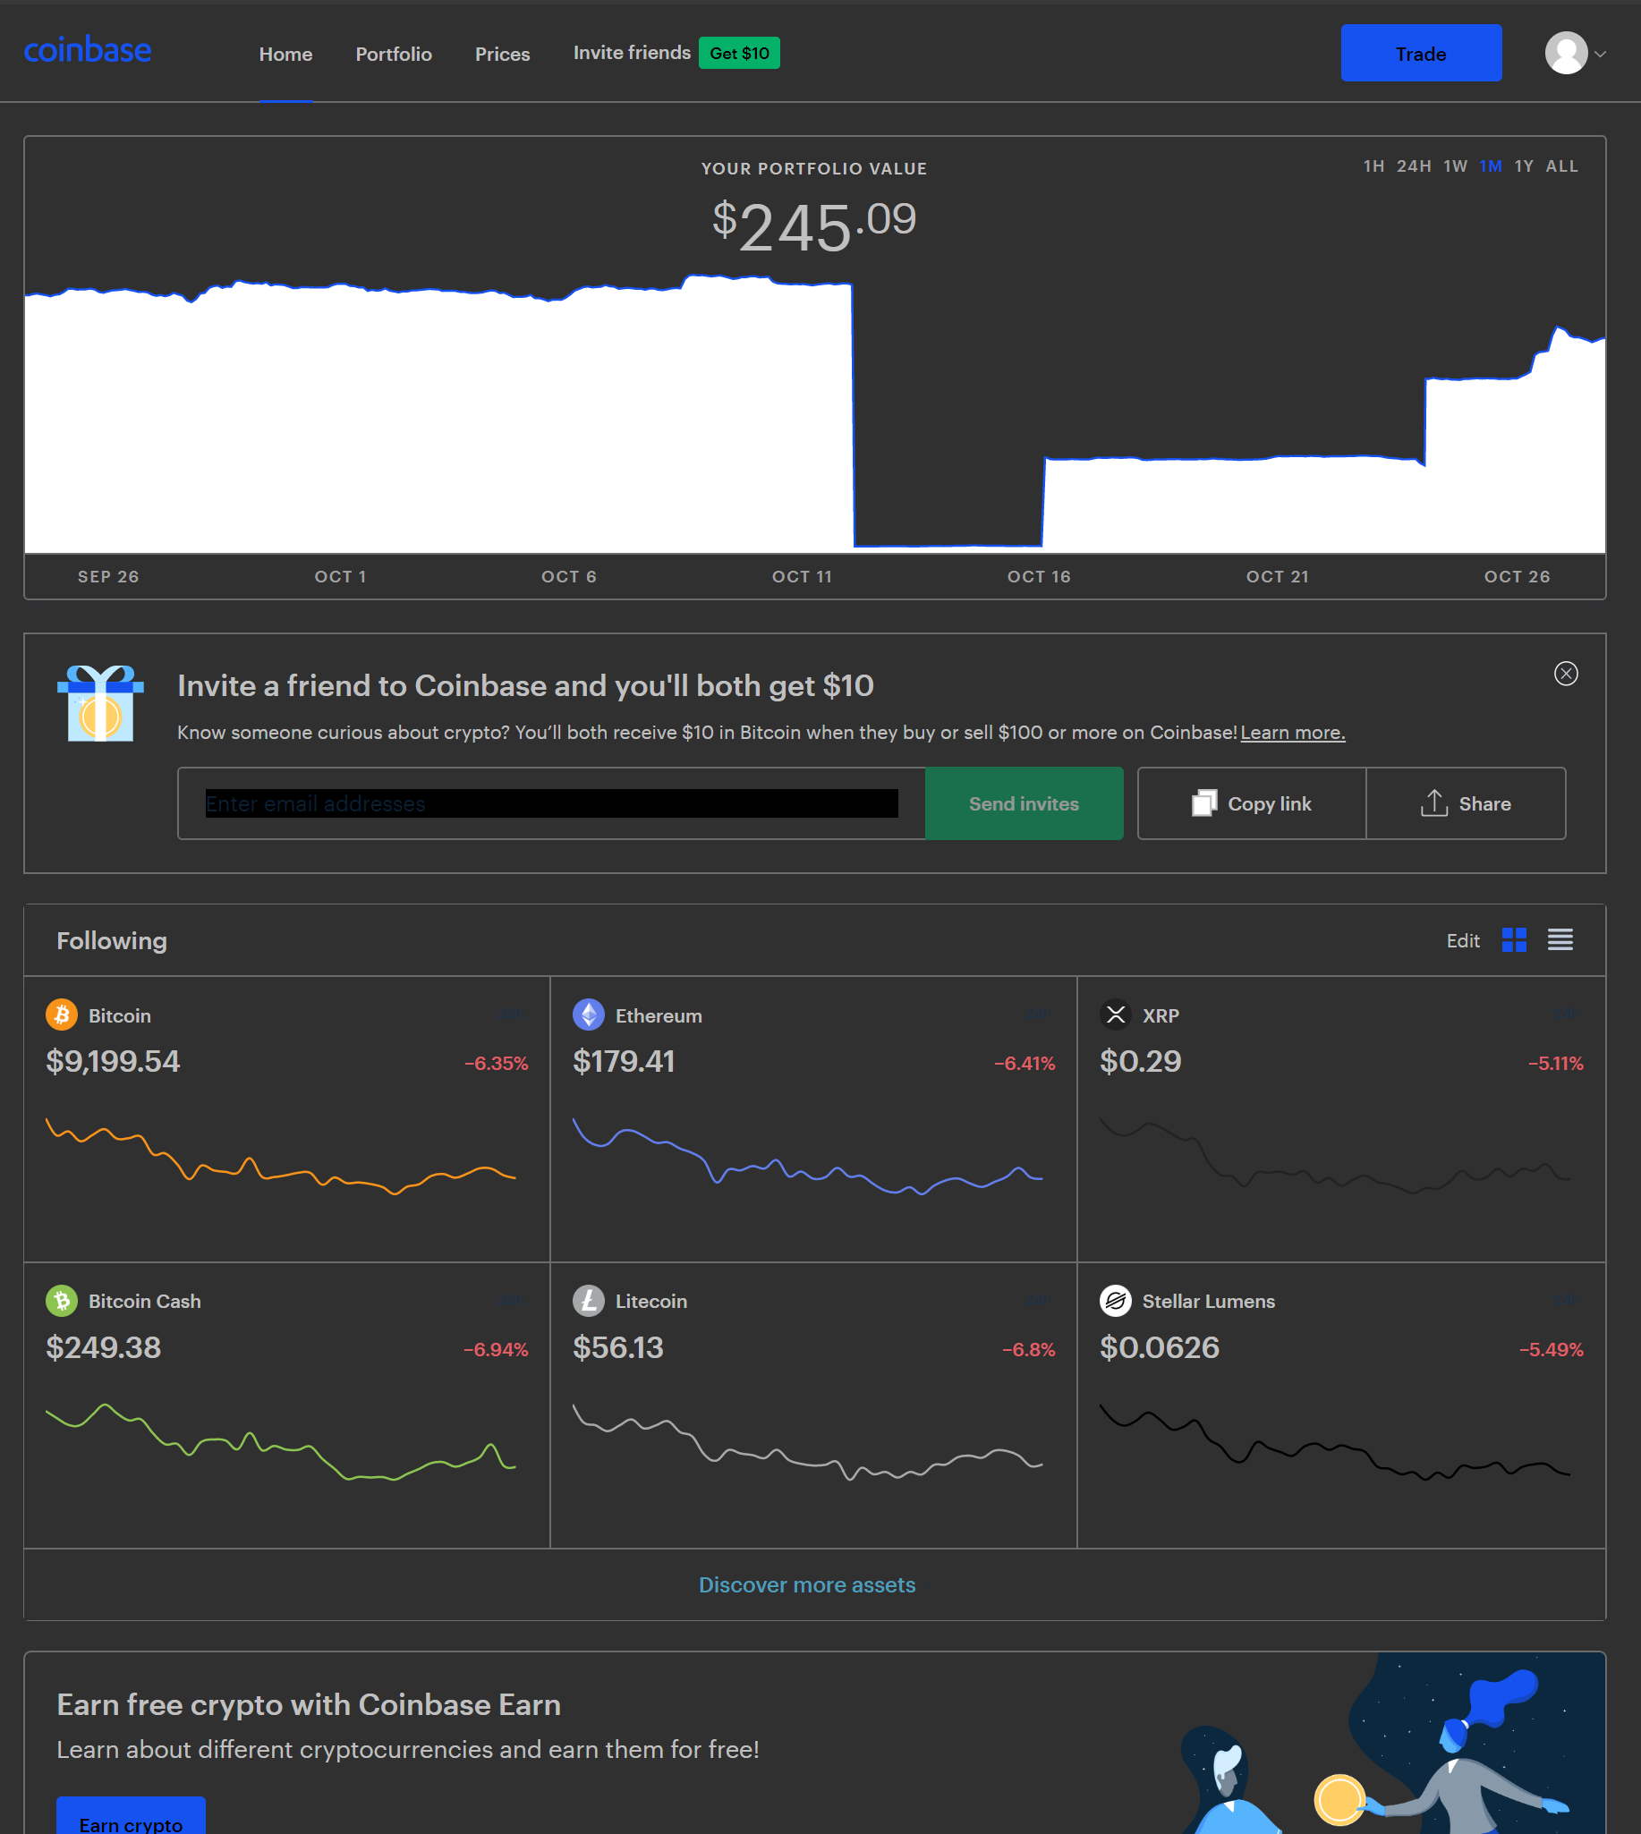Copy the invite link
Screen dimensions: 1641x1834
[x=1252, y=803]
